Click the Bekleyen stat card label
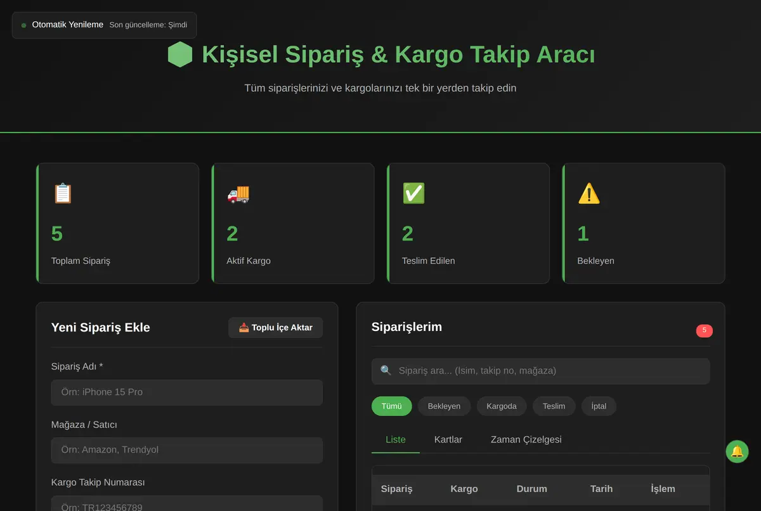761x511 pixels. (595, 261)
